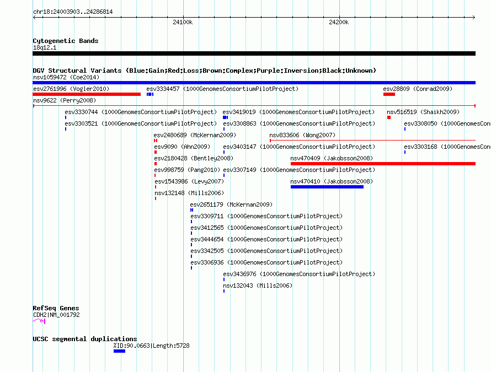
Task: Select nsv132148 (Mills2006) variant
Action: click(x=189, y=193)
